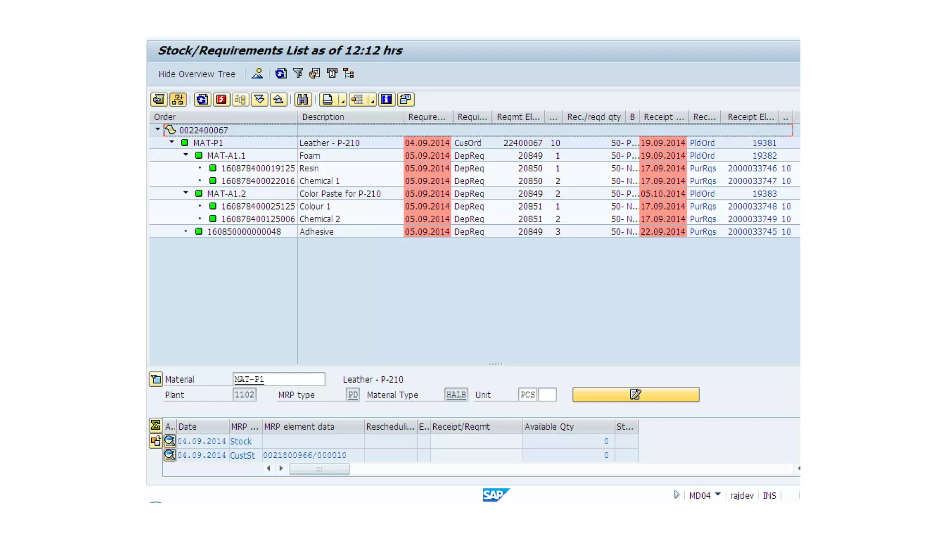Click the hierarchy order structure icon
Viewport: 945px width, 540px height.
[178, 99]
